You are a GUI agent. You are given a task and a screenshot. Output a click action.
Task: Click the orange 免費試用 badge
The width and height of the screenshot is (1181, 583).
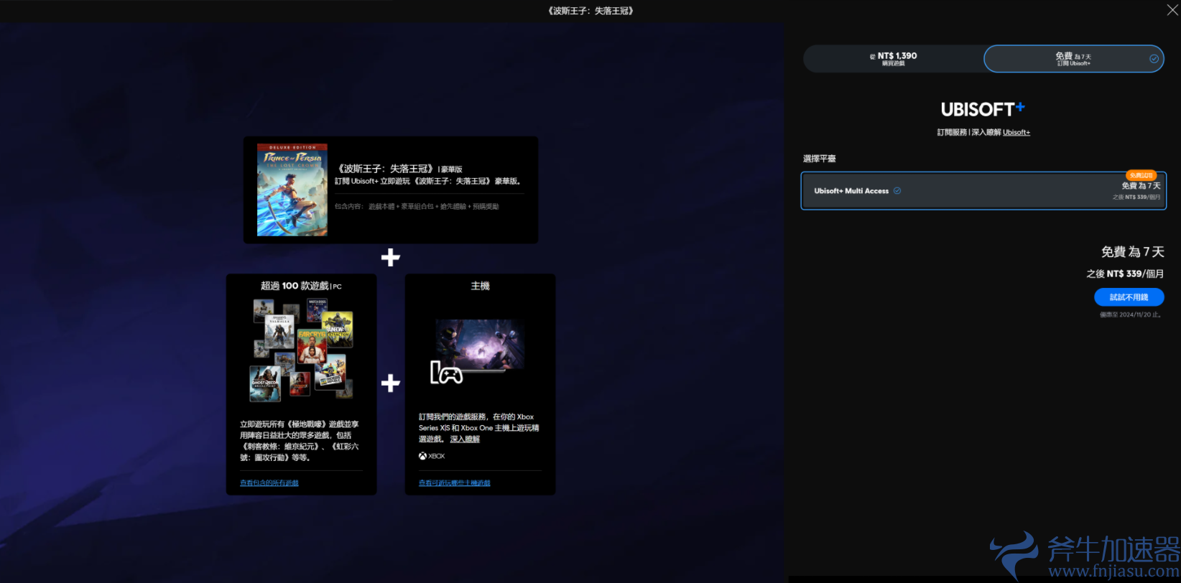tap(1140, 175)
